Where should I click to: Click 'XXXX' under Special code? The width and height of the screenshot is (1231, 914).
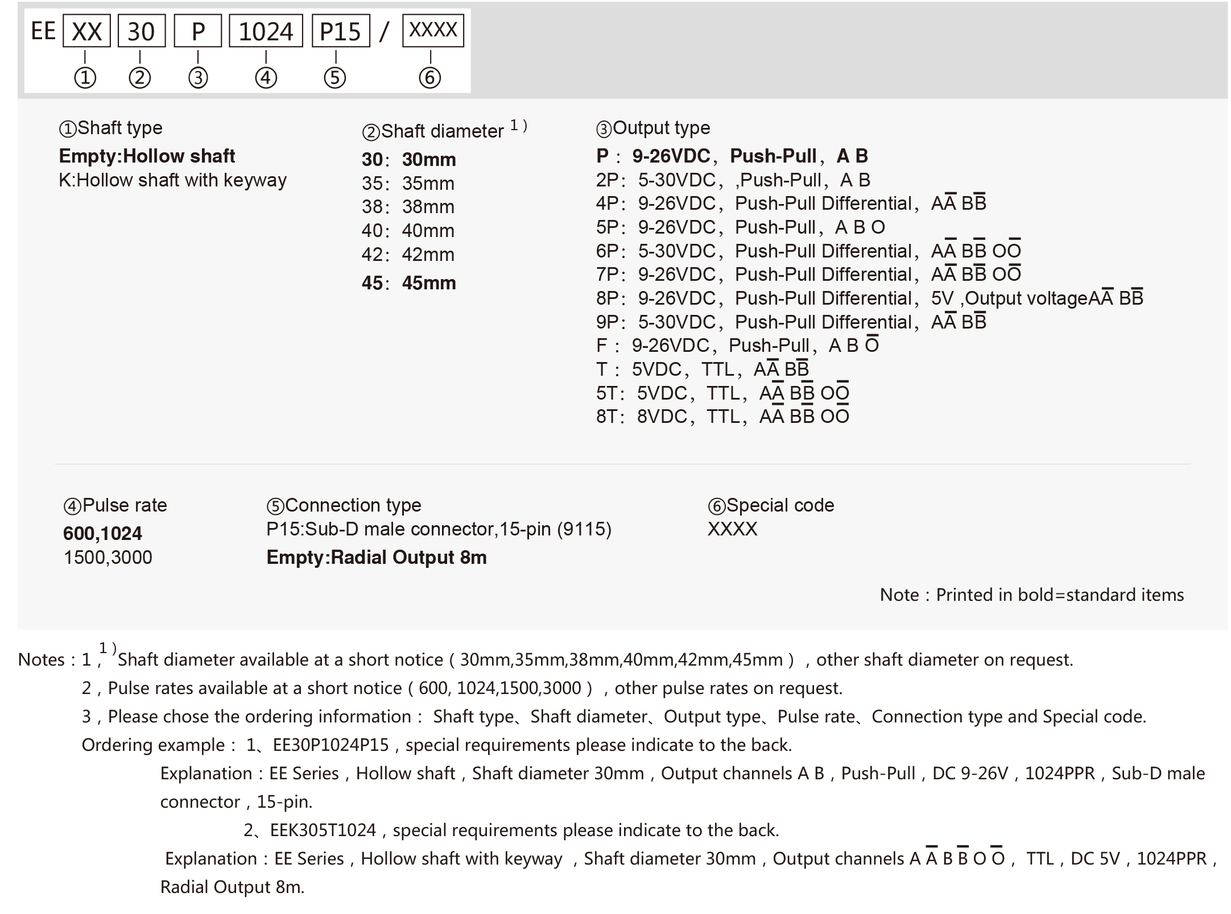click(x=733, y=529)
